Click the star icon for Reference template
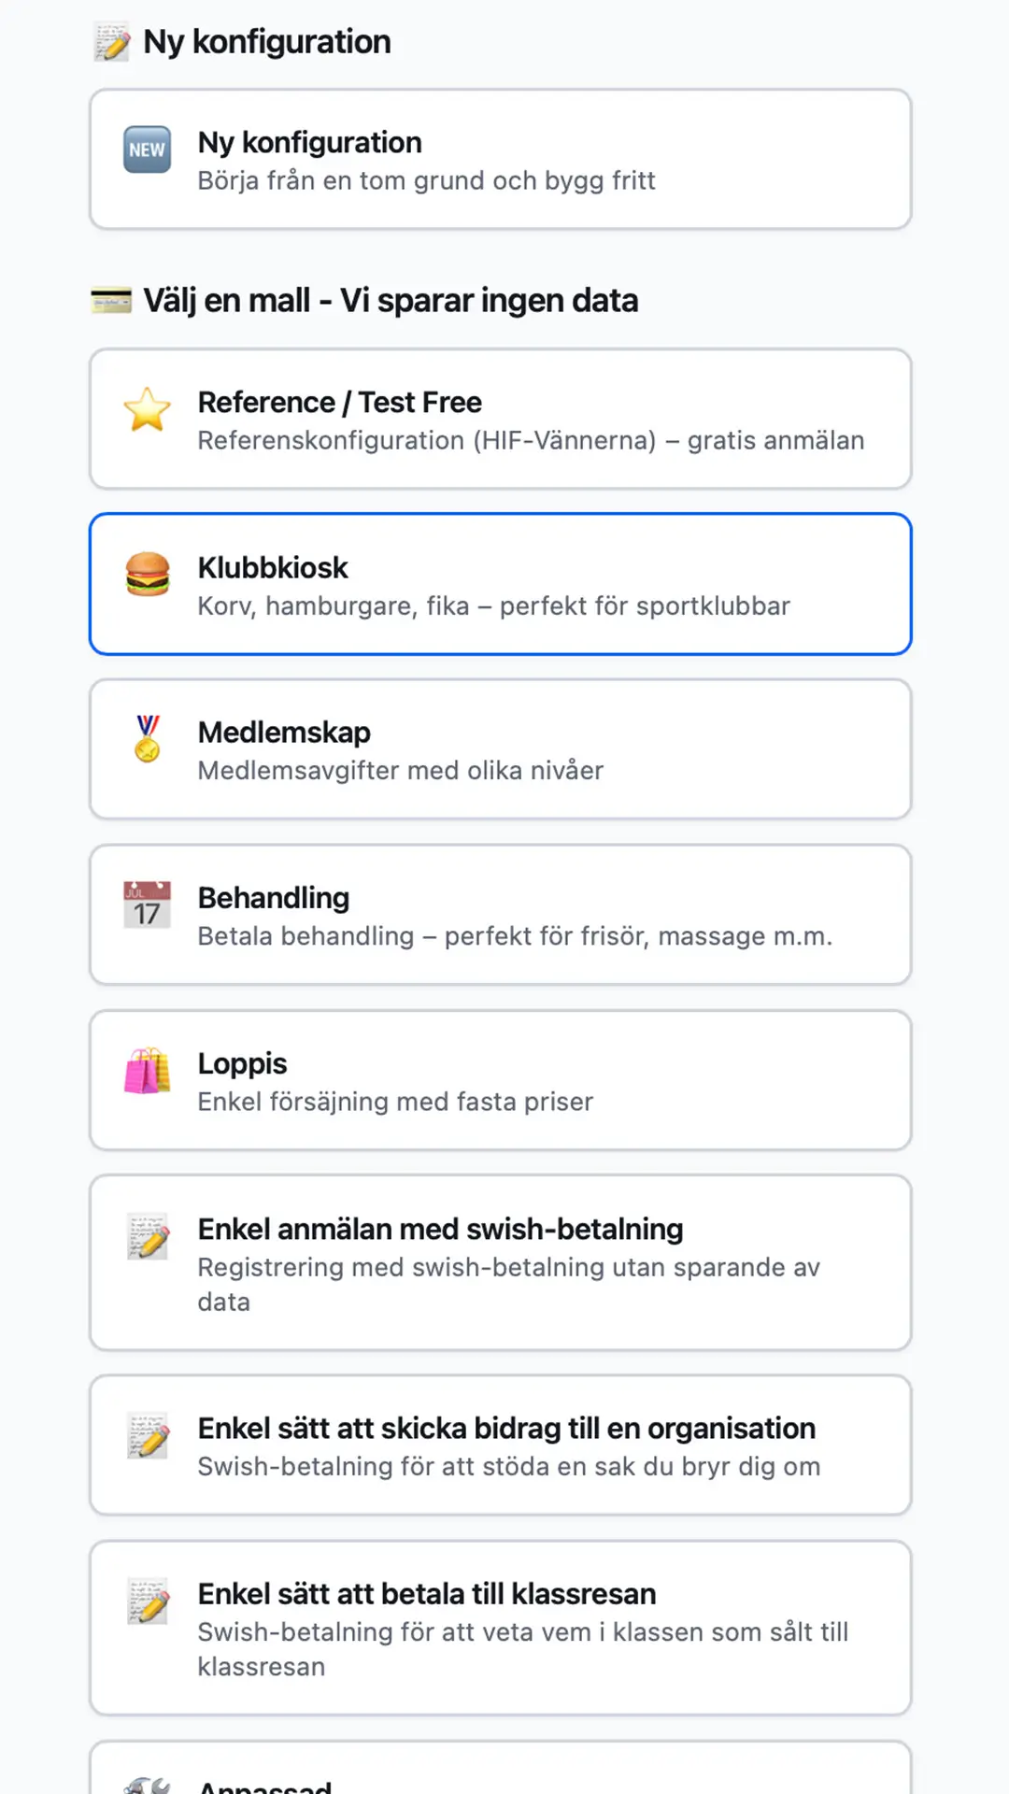 pyautogui.click(x=148, y=409)
